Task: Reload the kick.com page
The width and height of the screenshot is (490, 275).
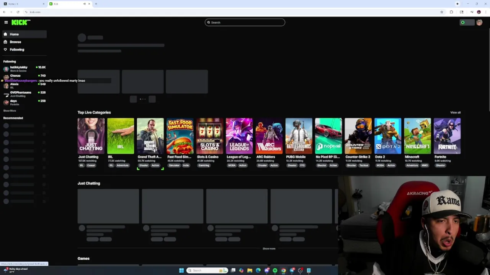Action: click(18, 12)
